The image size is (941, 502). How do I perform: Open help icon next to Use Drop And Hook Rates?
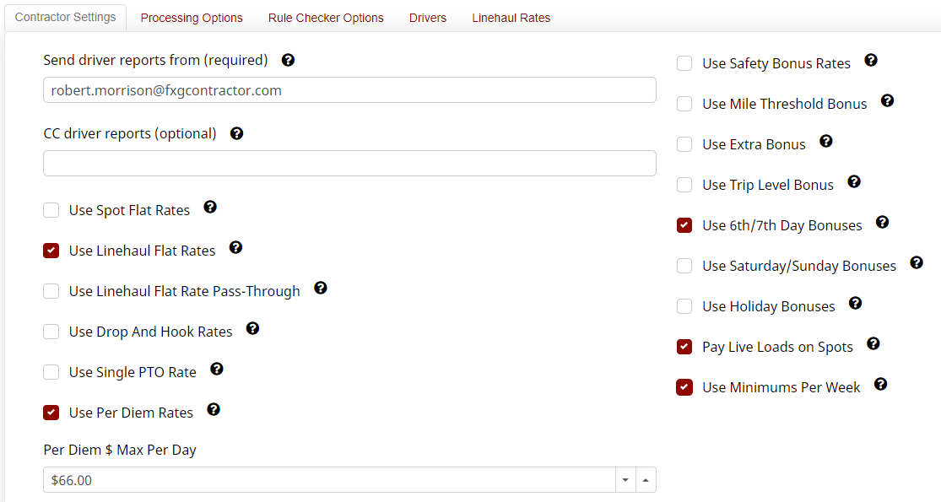pos(252,328)
